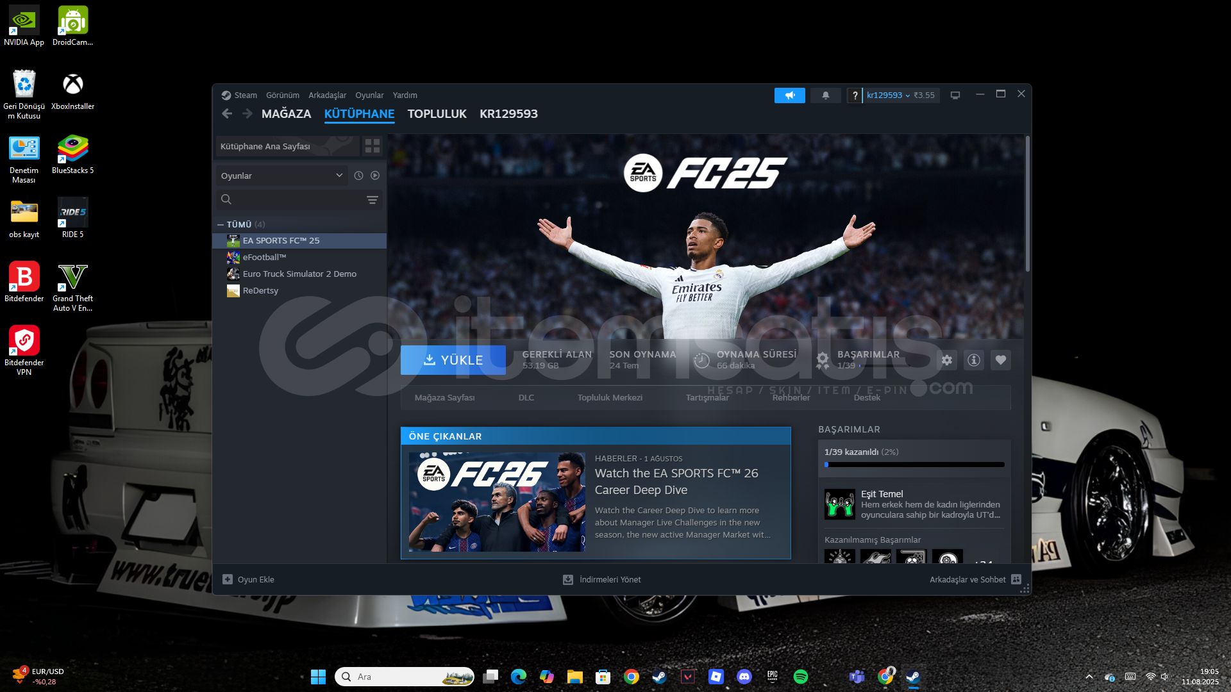Open Epic Games launcher from taskbar
Viewport: 1231px width, 692px height.
point(772,677)
